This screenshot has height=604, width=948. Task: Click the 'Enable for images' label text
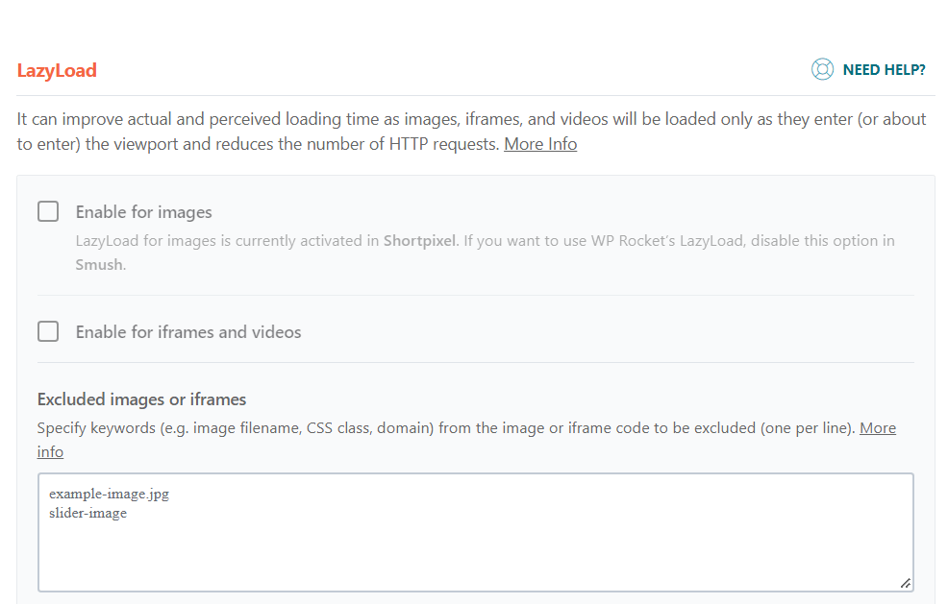coord(144,212)
